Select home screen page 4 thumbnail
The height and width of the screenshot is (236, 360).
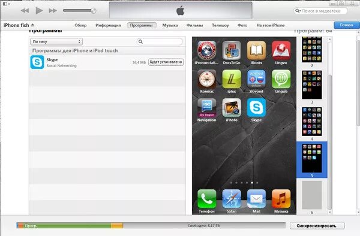point(311,122)
